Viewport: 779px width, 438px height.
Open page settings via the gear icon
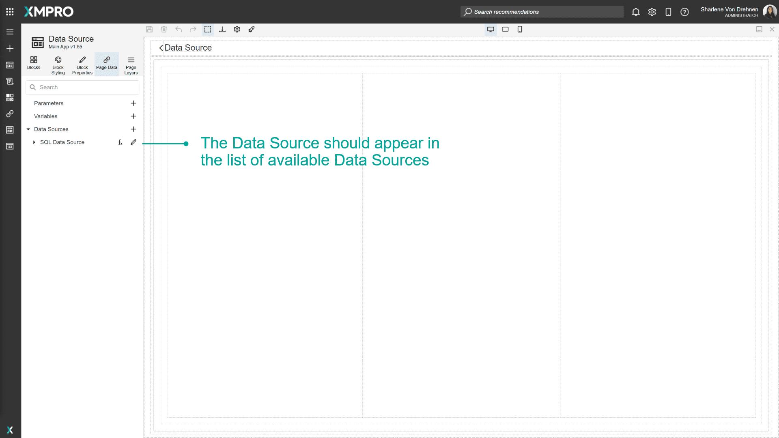pyautogui.click(x=237, y=29)
